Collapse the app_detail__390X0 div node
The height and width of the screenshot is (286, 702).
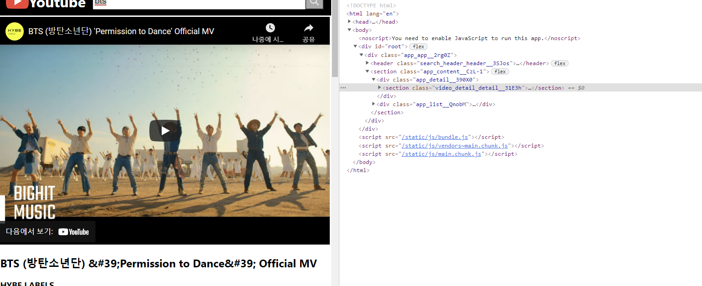point(373,80)
